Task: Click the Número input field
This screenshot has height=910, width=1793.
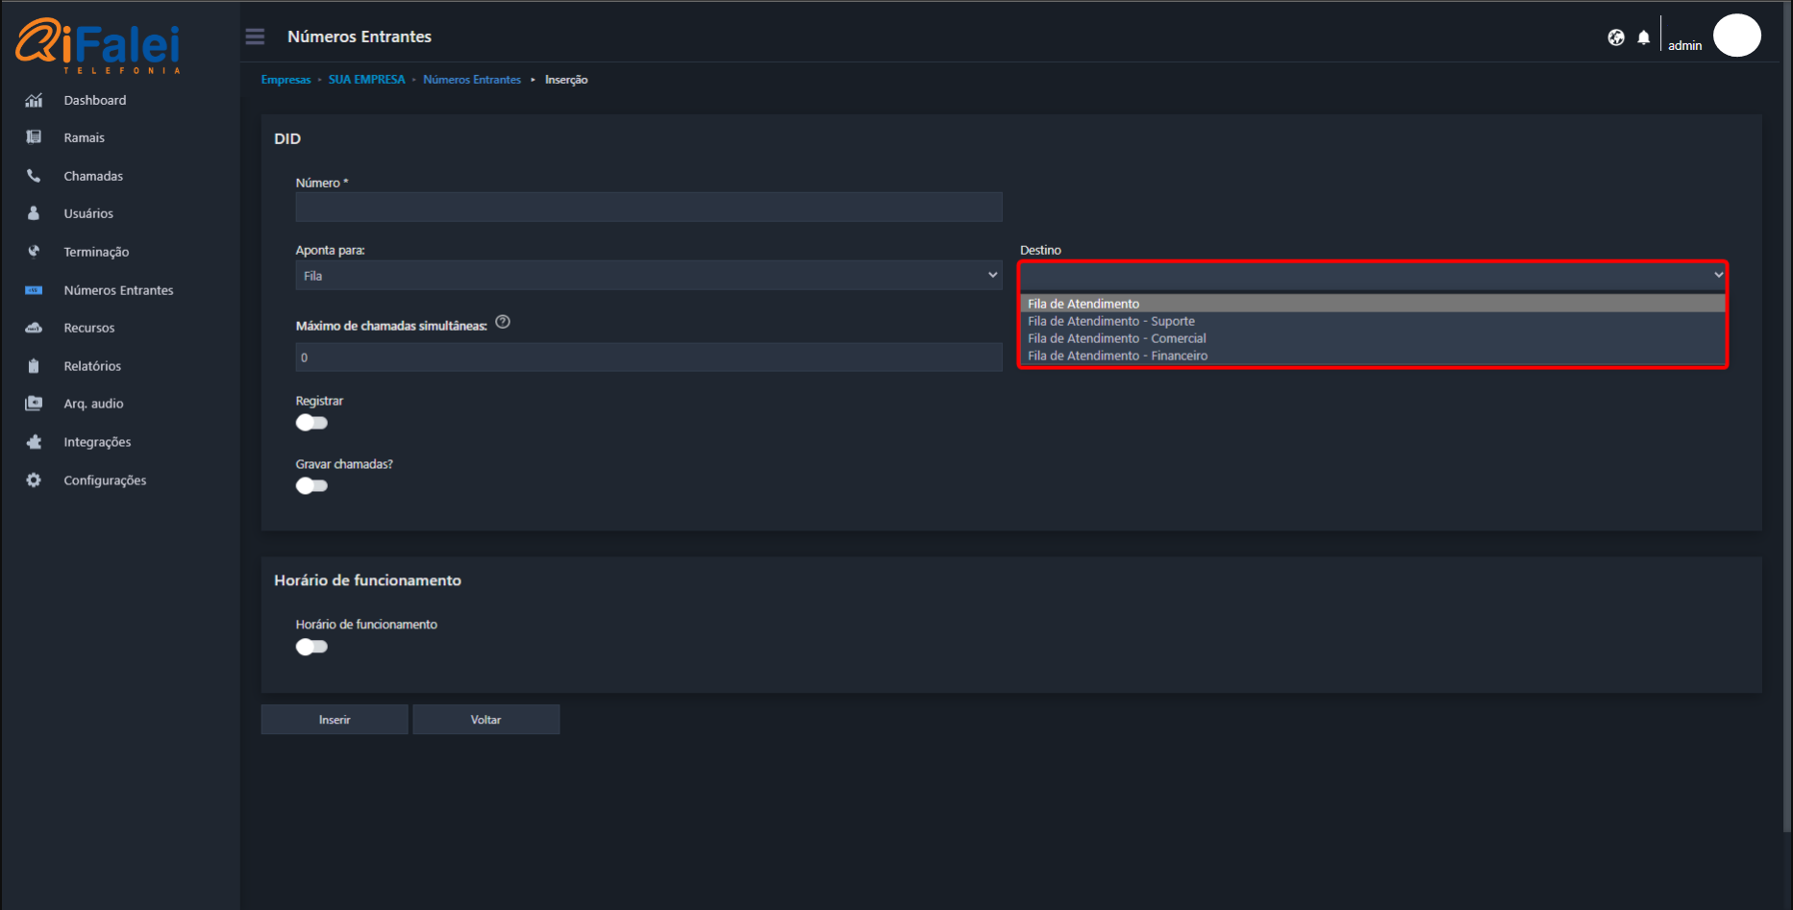Action: (648, 208)
